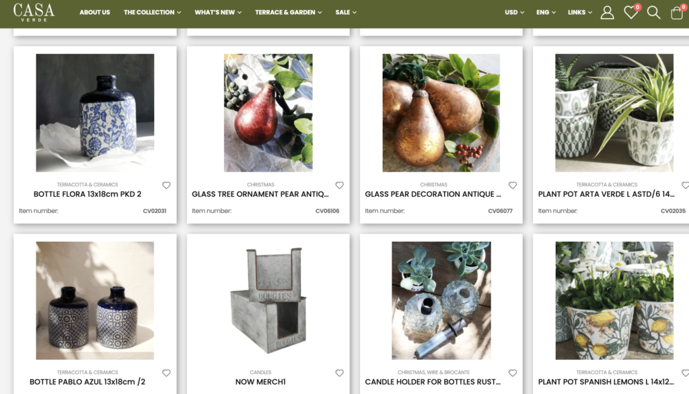689x394 pixels.
Task: Open the Spanish Lemons plant pot image
Action: 614,300
